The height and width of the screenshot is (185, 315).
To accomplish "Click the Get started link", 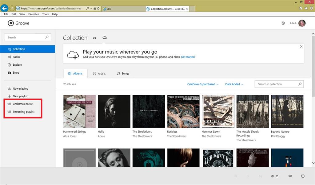I will (188, 57).
